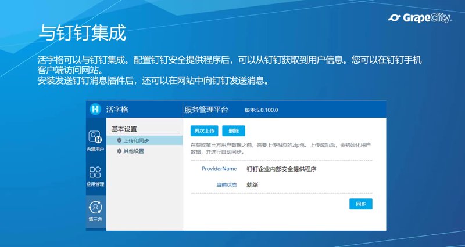The height and width of the screenshot is (247, 465).
Task: Click the GrapeCity logo on the slide
Action: click(420, 18)
